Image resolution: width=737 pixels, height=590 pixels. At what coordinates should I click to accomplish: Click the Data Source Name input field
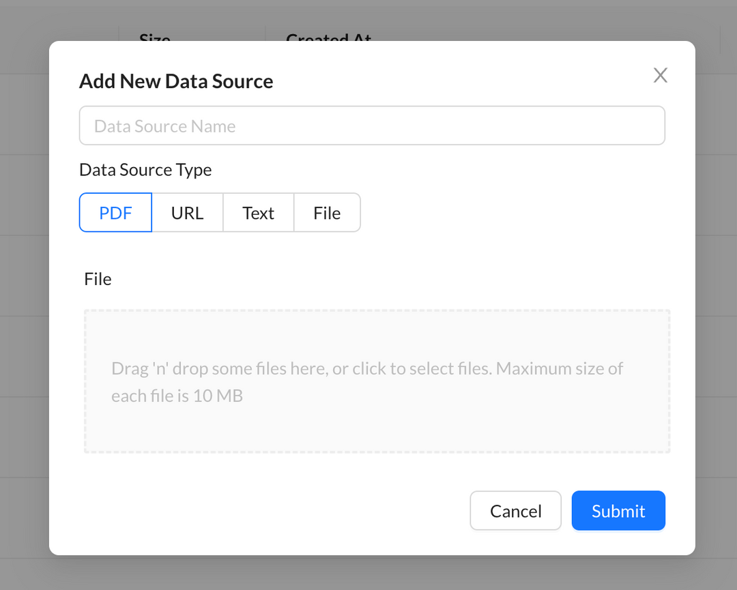(x=372, y=126)
